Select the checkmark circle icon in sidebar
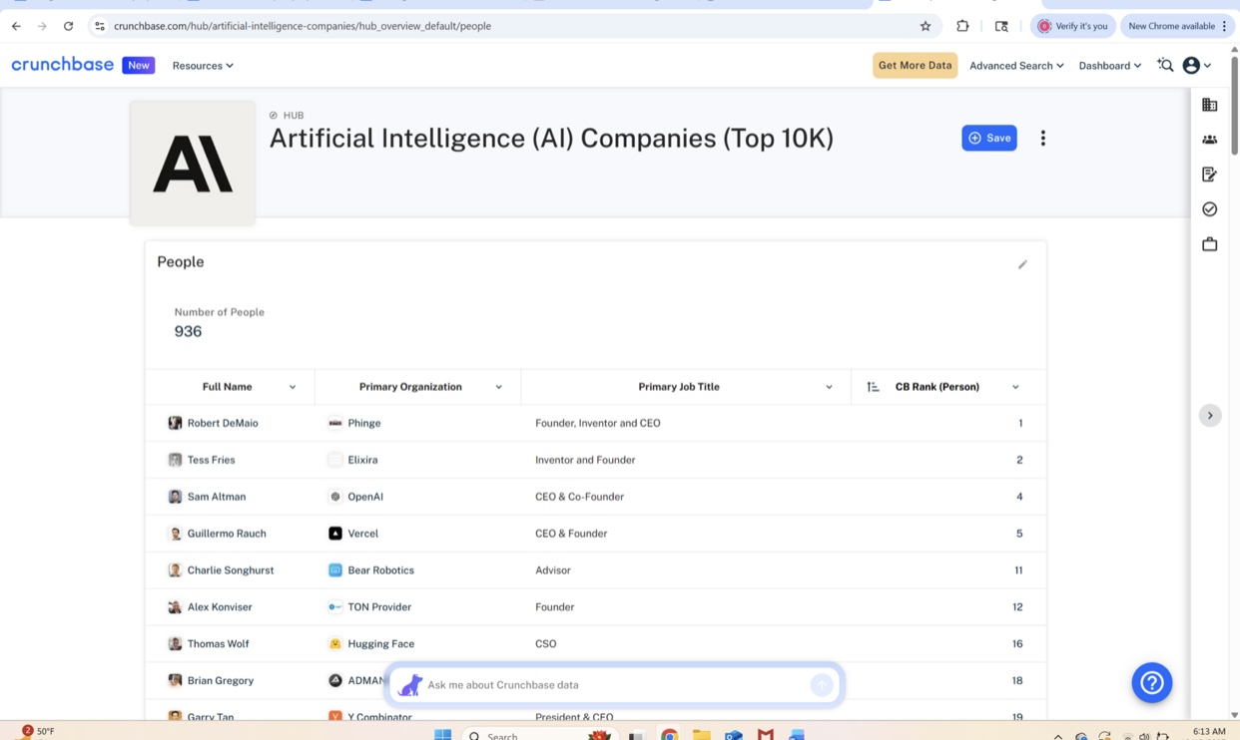The image size is (1240, 740). (1209, 208)
